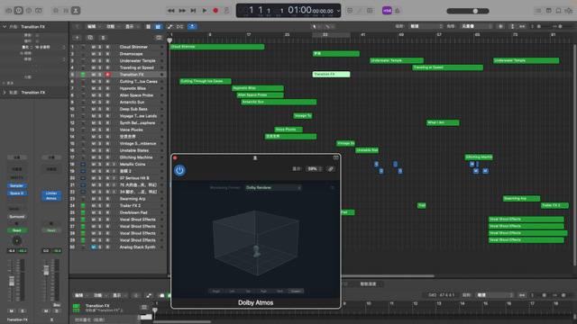Screen dimensions: 577x324
Task: Click the duplicate track button
Action: click(x=90, y=38)
